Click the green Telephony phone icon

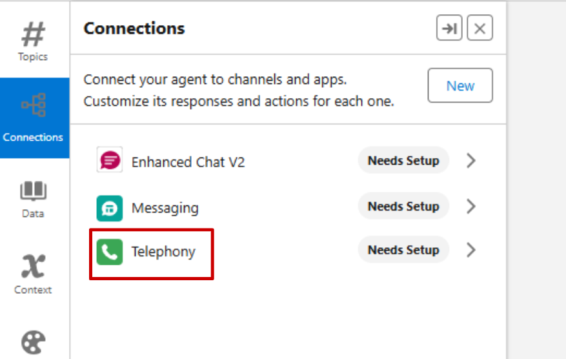(110, 252)
